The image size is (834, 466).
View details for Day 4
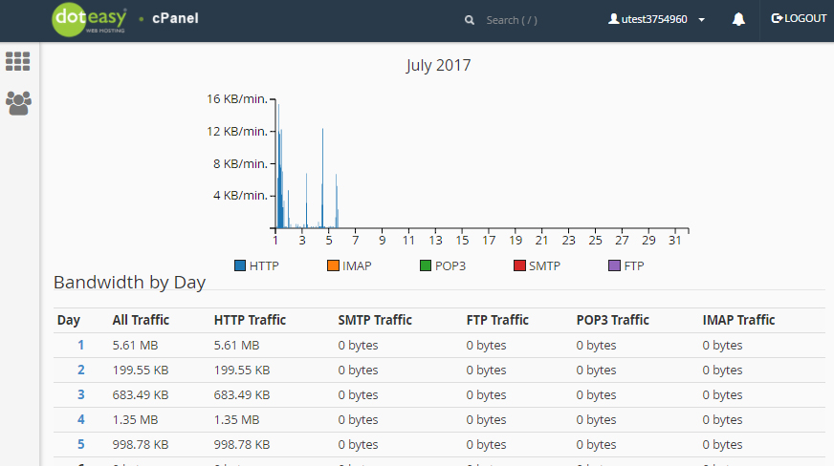tap(81, 420)
